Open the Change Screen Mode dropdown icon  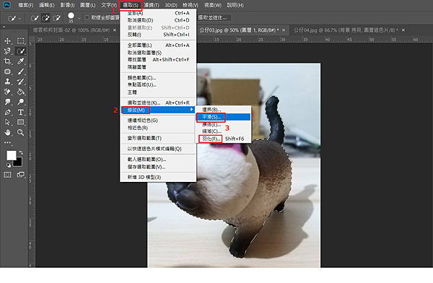(21, 175)
